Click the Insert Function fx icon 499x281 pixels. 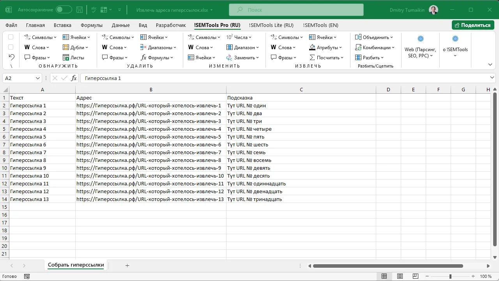74,78
